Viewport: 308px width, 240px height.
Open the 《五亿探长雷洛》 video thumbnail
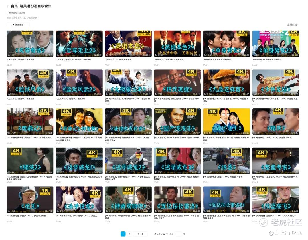click(177, 200)
